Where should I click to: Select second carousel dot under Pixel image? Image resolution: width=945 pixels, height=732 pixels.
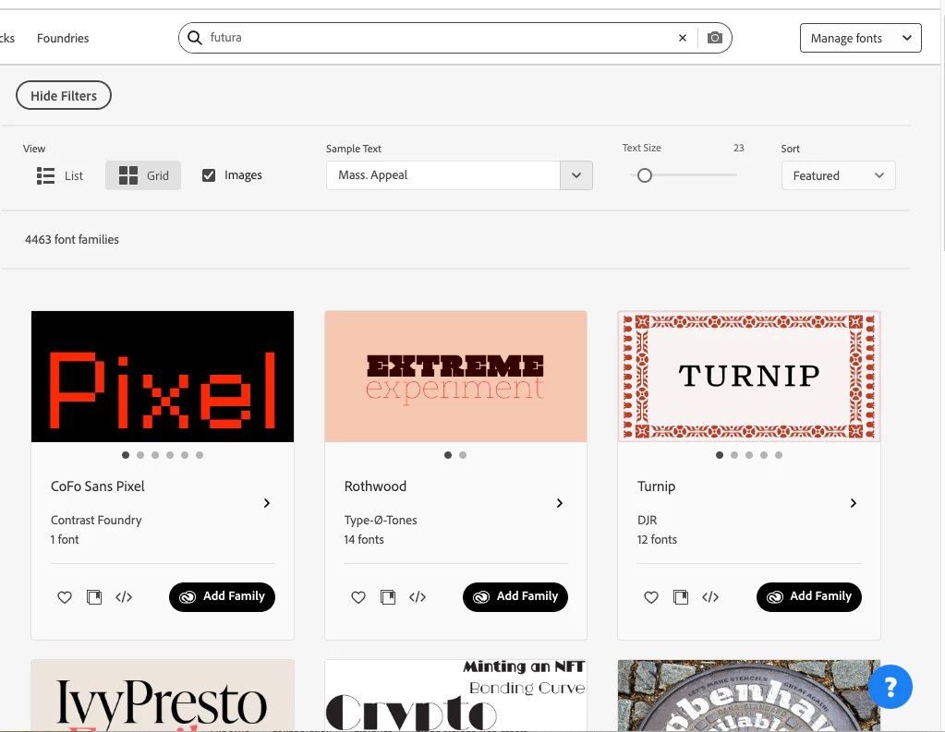[140, 455]
